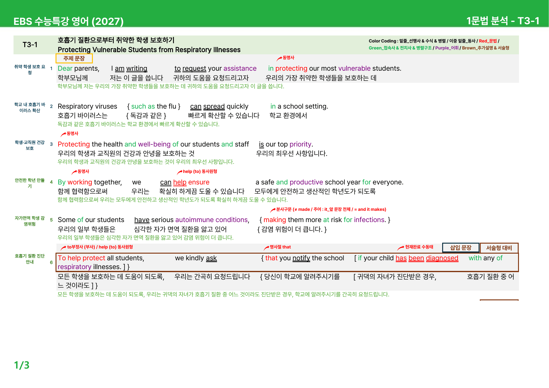Viewport: 549px width, 388px height.
Task: Click the 'to부정사 (부사) / help (to) 동사원형' note
Action: pyautogui.click(x=100, y=247)
